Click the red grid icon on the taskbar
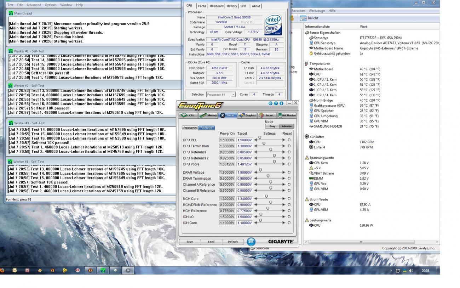Screen dimensions: 460x288 pos(27,270)
